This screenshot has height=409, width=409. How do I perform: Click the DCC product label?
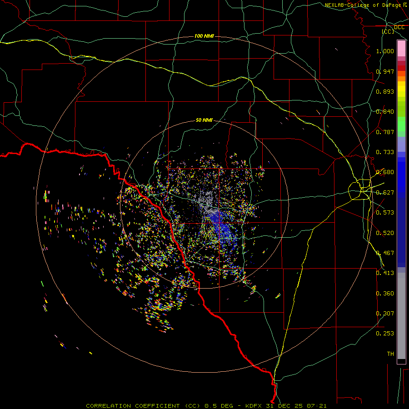(x=399, y=27)
